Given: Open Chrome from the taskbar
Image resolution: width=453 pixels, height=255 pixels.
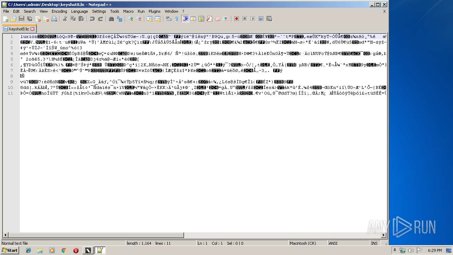Looking at the screenshot, I should coord(64,250).
